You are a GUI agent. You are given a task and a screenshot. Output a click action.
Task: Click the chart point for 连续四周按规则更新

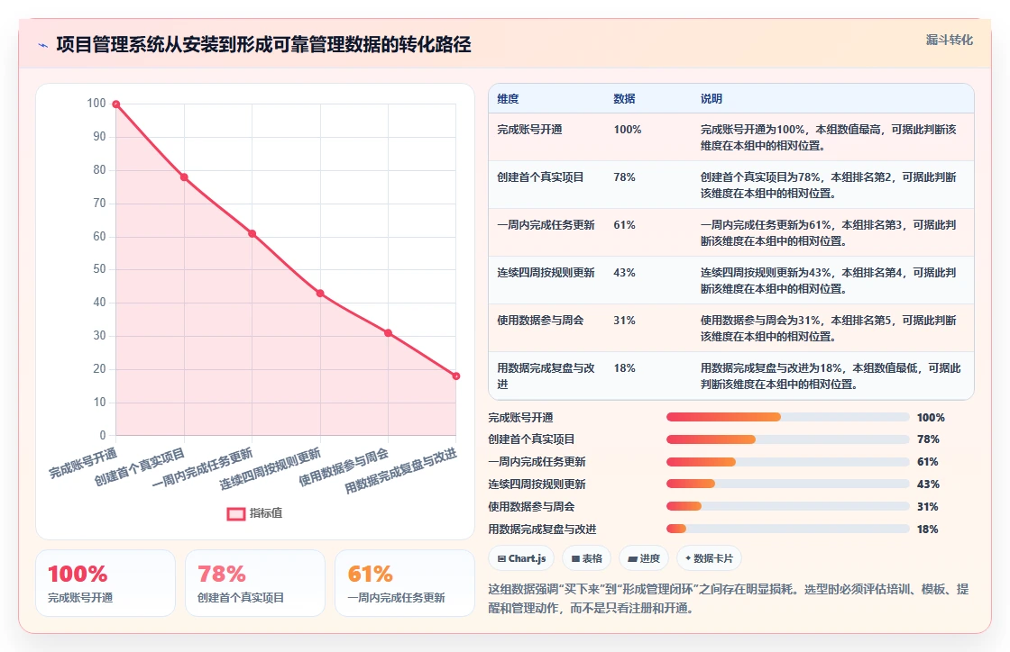320,294
